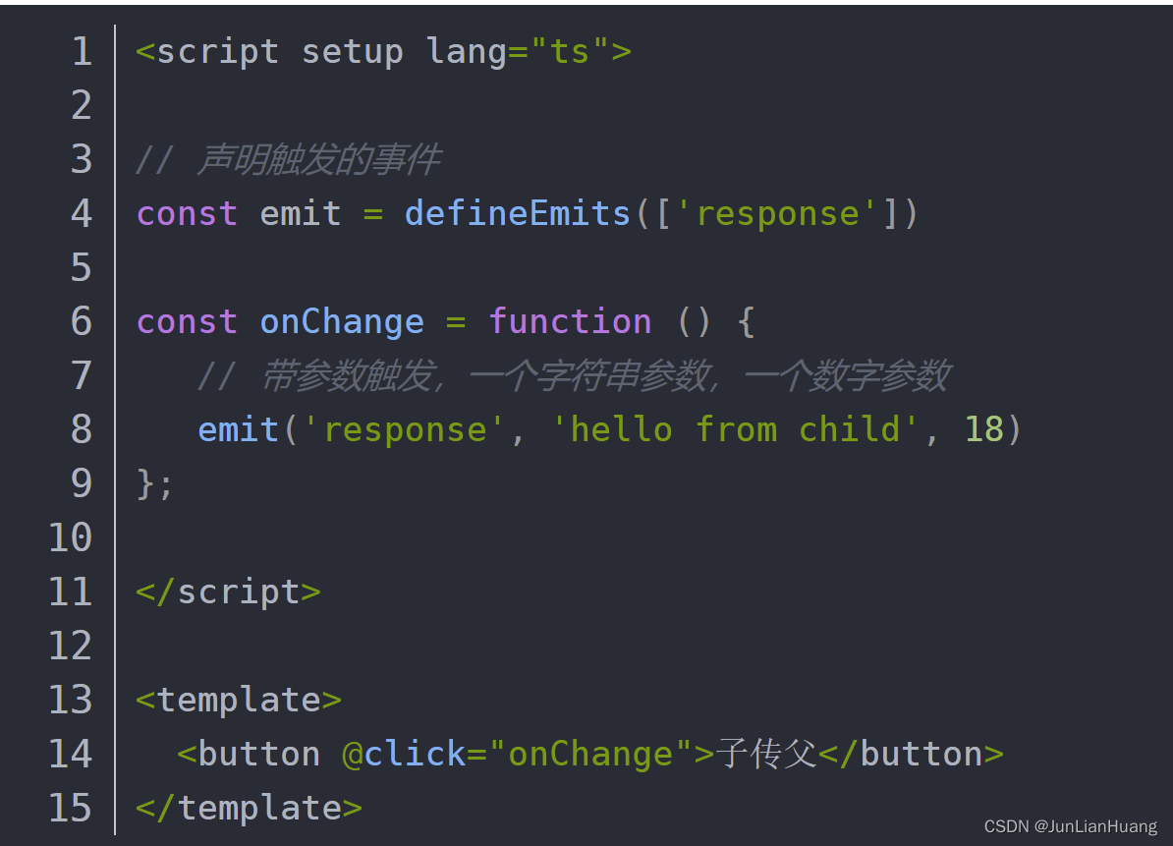Click the defineEmits function name
The height and width of the screenshot is (846, 1173).
coord(518,214)
